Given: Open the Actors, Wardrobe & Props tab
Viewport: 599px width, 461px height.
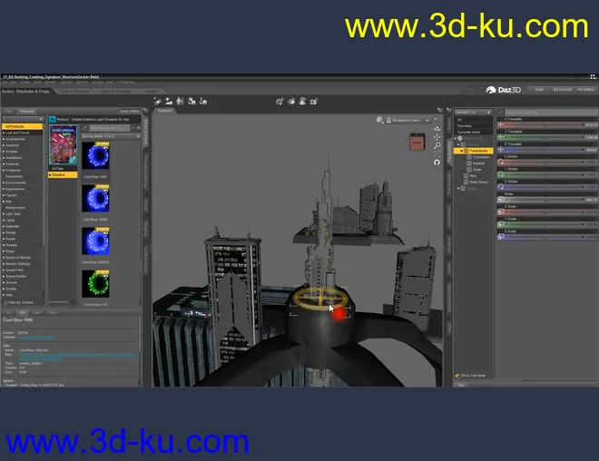Looking at the screenshot, I should (x=27, y=91).
